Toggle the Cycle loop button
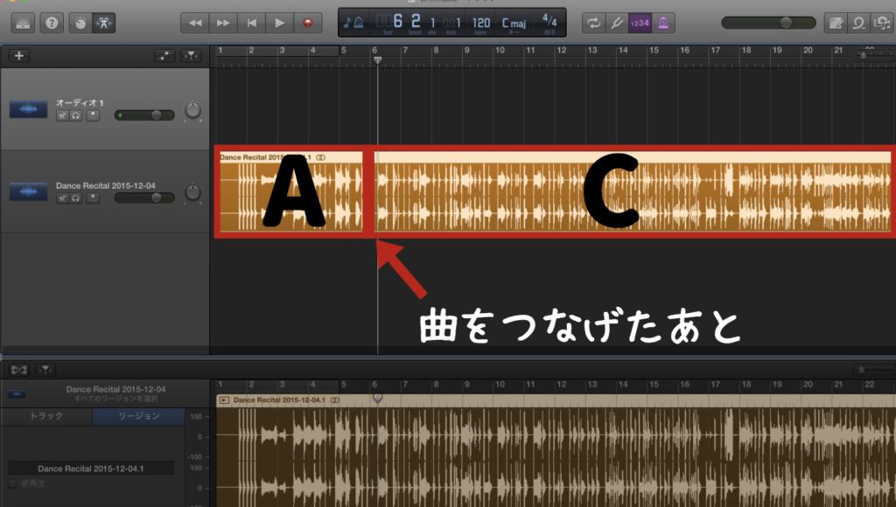 point(594,23)
